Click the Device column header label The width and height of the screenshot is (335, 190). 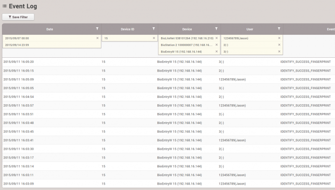click(187, 29)
